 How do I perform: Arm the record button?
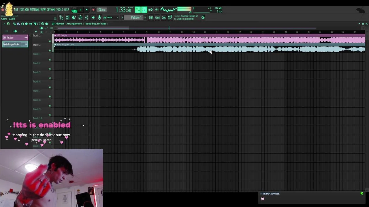(93, 10)
